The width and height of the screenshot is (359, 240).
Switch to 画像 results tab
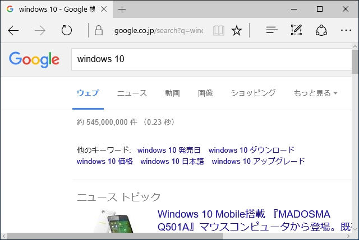coord(205,93)
